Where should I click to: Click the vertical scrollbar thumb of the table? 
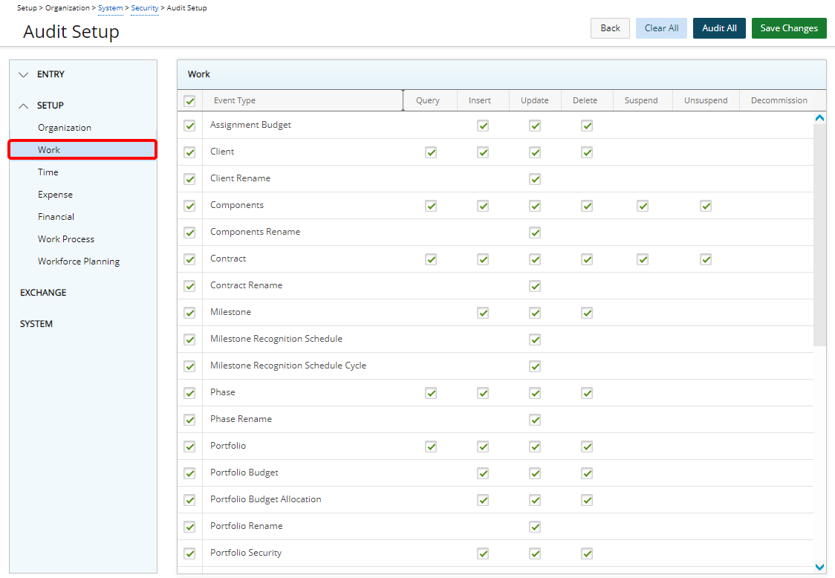click(819, 234)
